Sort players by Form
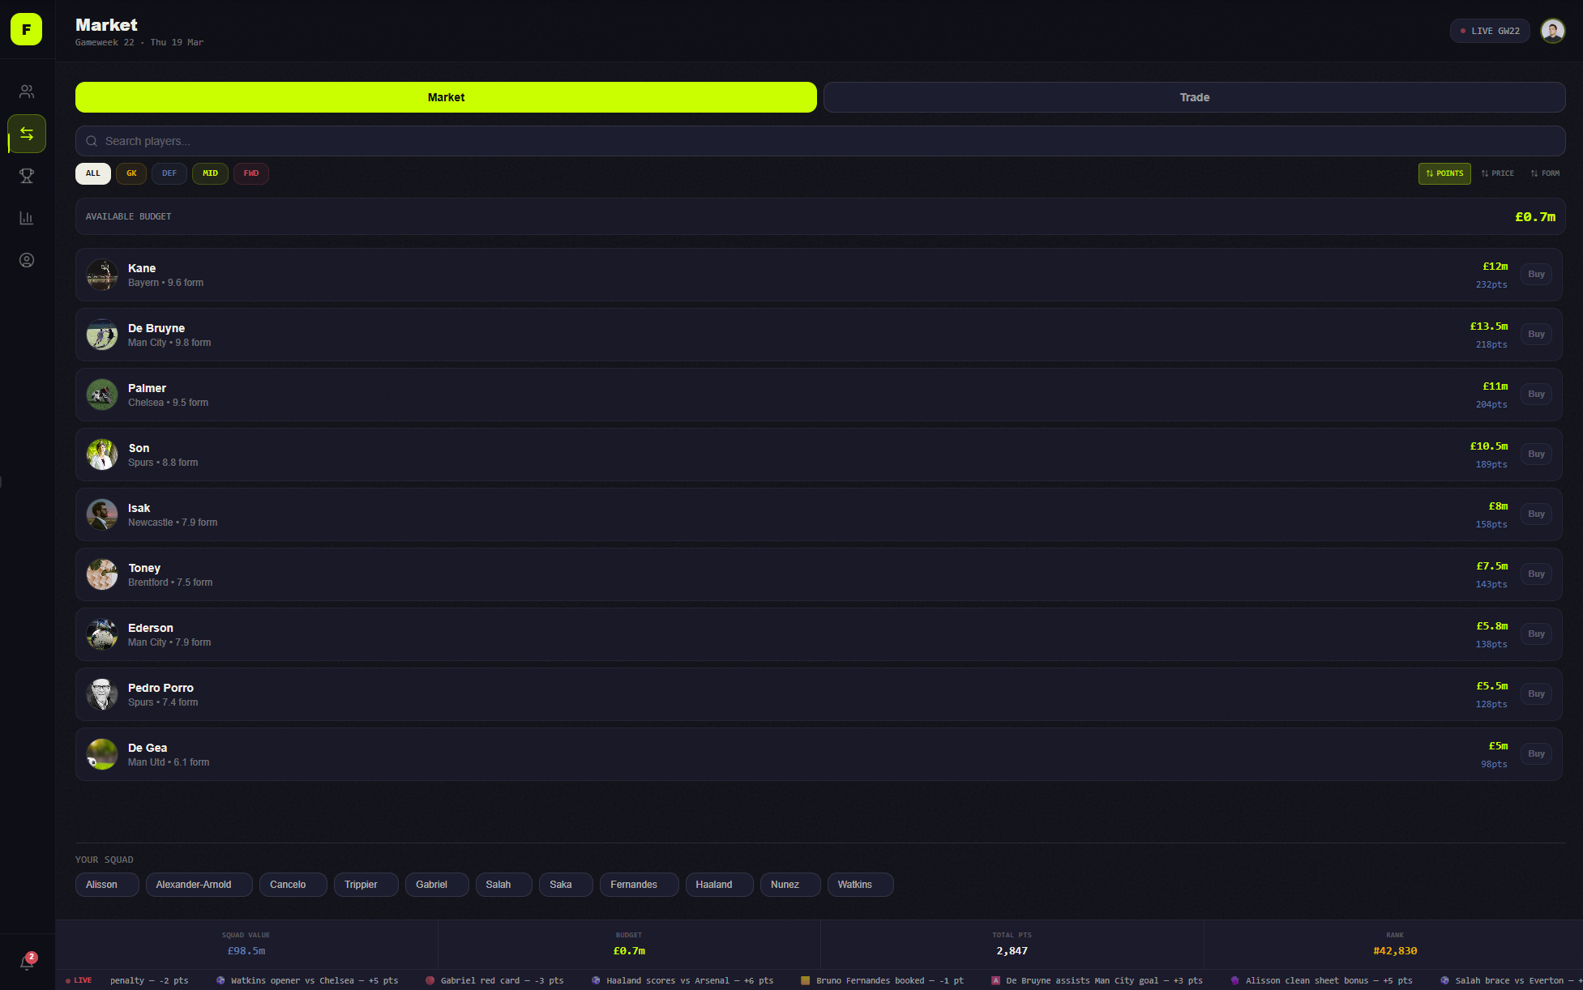The width and height of the screenshot is (1583, 990). coord(1545,173)
